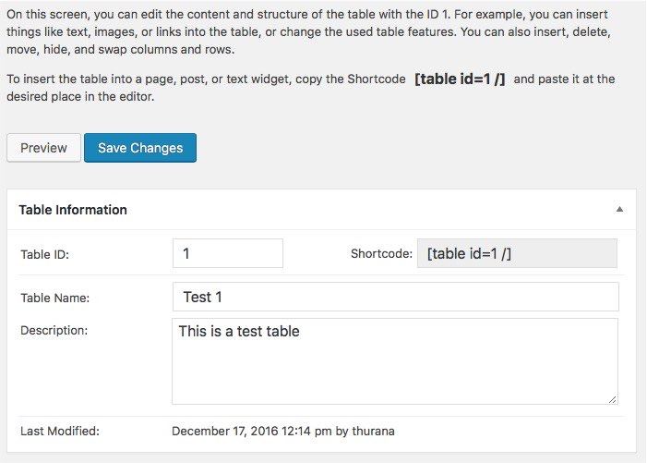Click into the Table Name field
The height and width of the screenshot is (463, 647).
[x=395, y=297]
